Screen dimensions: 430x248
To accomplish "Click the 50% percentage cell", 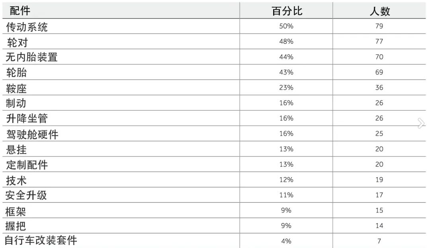I will [x=286, y=26].
